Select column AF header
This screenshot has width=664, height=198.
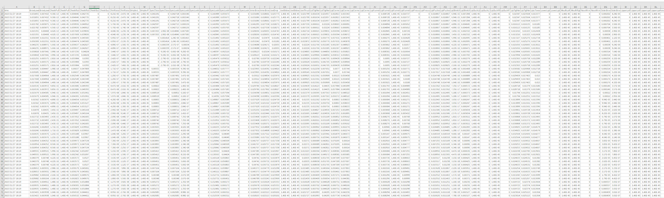[x=335, y=7]
